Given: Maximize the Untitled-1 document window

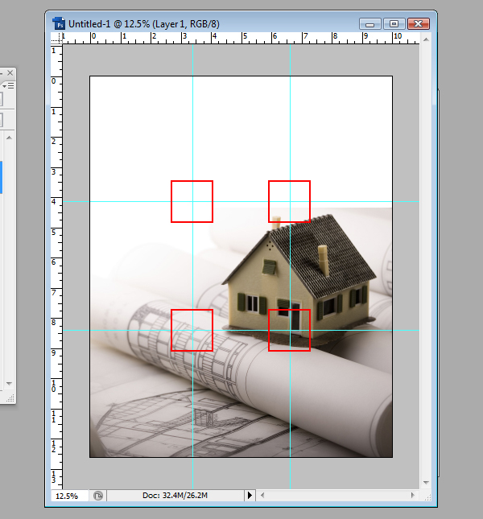Looking at the screenshot, I should click(x=394, y=24).
